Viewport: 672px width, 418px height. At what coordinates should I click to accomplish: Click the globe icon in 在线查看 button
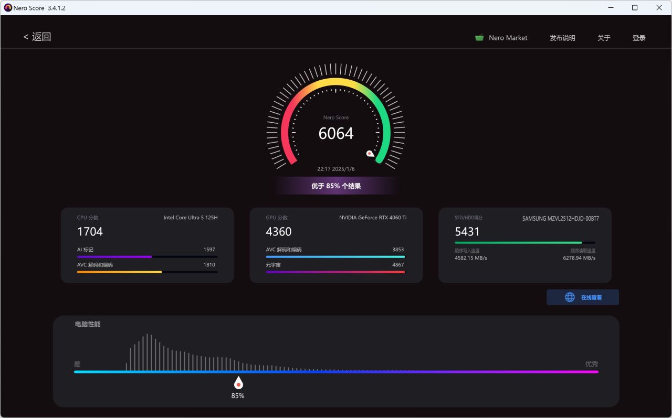tap(570, 297)
